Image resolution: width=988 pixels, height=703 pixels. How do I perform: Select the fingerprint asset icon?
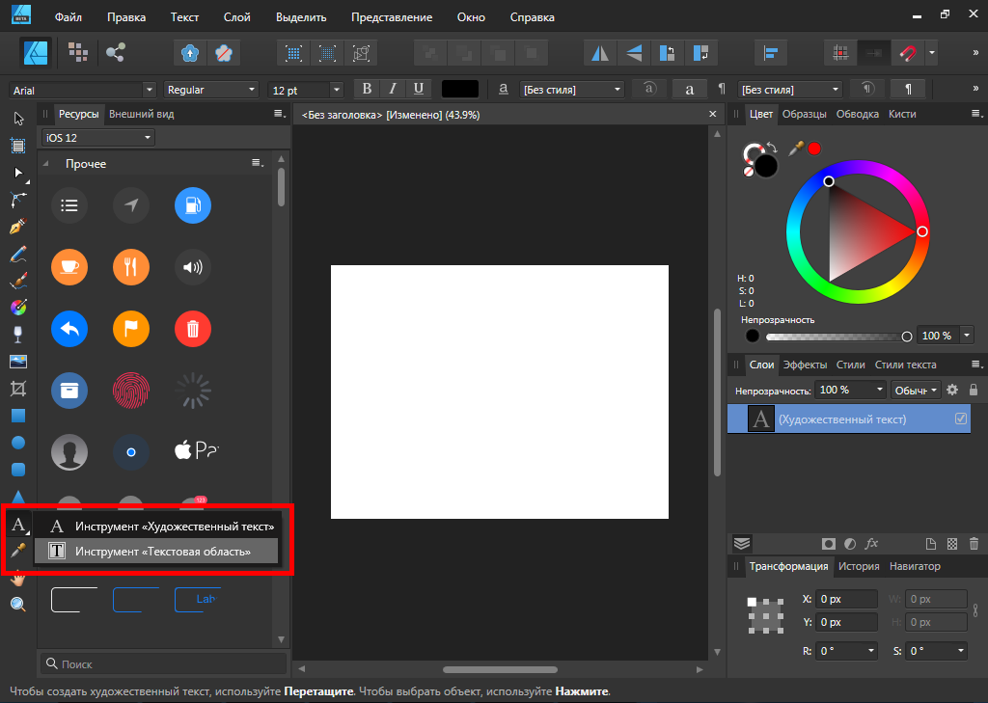131,391
